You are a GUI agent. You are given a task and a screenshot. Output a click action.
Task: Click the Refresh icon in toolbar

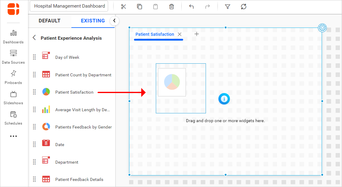click(243, 7)
